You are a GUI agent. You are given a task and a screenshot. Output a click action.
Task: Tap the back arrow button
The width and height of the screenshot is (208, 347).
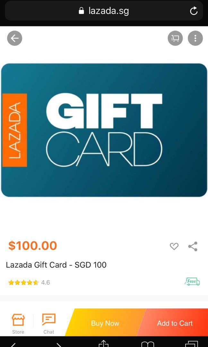[x=14, y=38]
